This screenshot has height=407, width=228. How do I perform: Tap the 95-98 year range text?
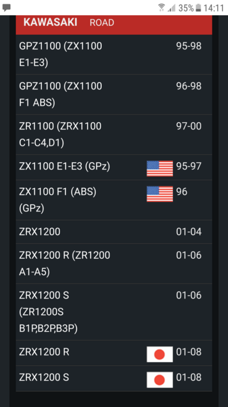pyautogui.click(x=189, y=46)
